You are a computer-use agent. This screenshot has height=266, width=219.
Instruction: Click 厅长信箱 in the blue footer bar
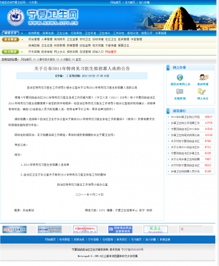coord(93,239)
